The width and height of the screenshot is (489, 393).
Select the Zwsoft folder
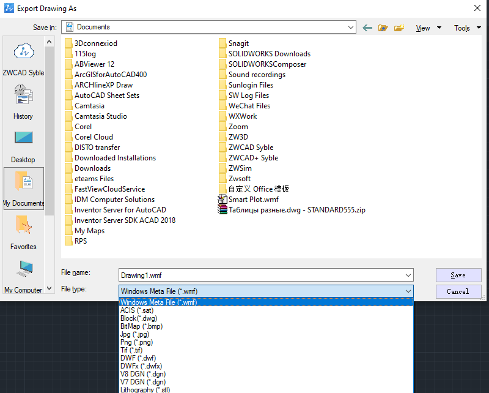pos(235,179)
